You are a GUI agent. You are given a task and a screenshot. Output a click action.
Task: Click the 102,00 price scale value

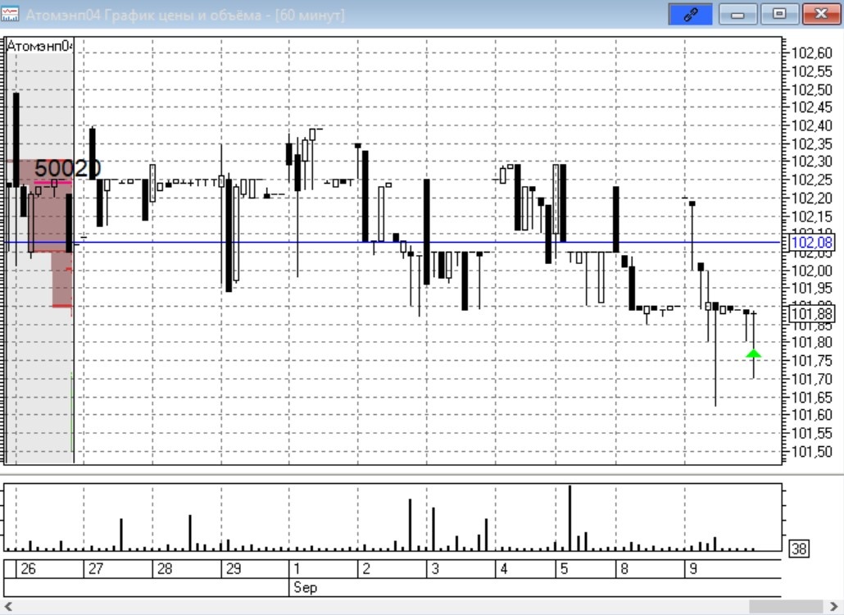click(812, 271)
